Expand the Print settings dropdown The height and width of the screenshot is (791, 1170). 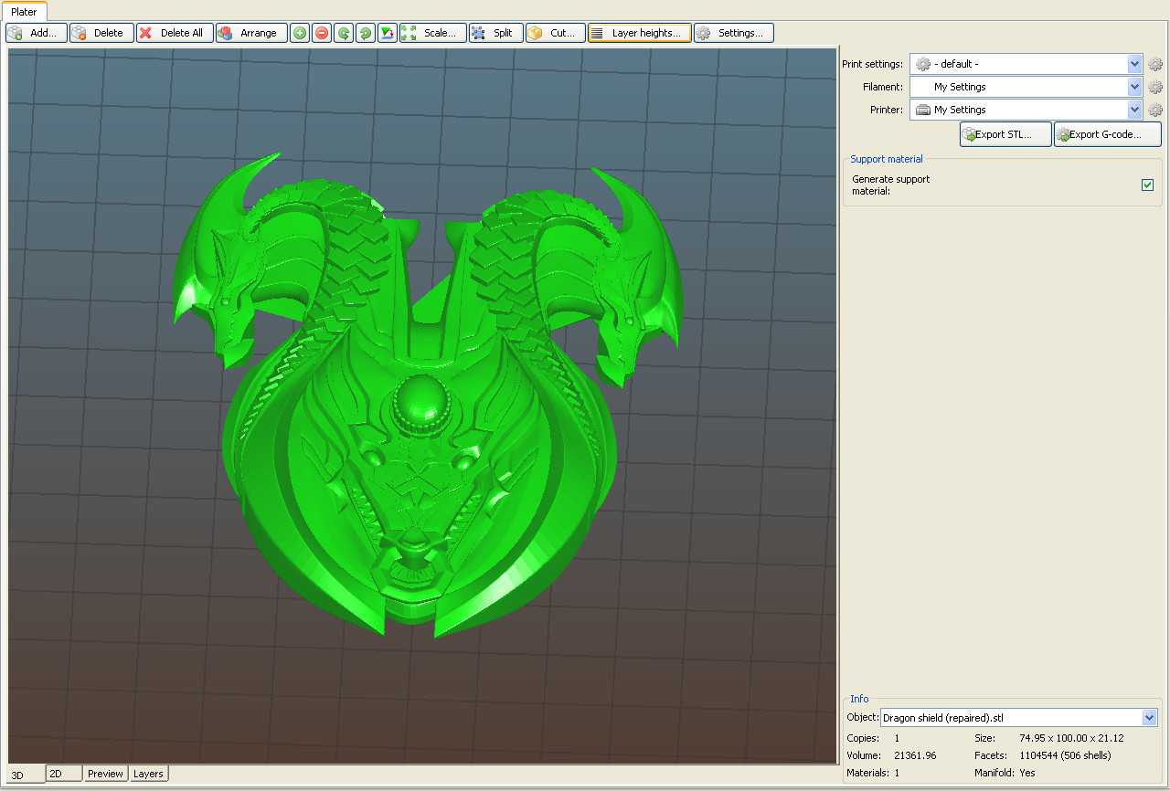[1135, 64]
